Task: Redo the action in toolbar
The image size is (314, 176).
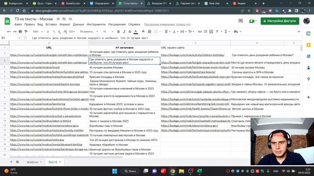Action: [14, 31]
